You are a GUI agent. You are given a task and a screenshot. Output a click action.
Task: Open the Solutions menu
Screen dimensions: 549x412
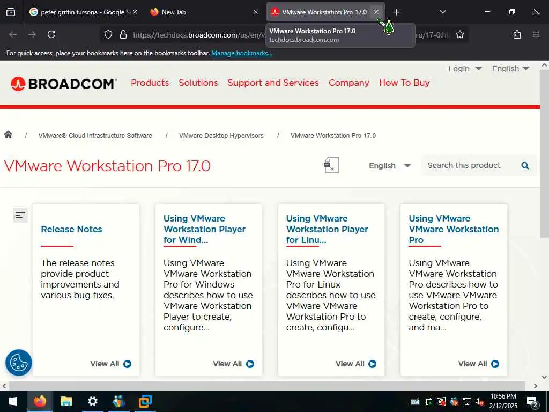[198, 83]
